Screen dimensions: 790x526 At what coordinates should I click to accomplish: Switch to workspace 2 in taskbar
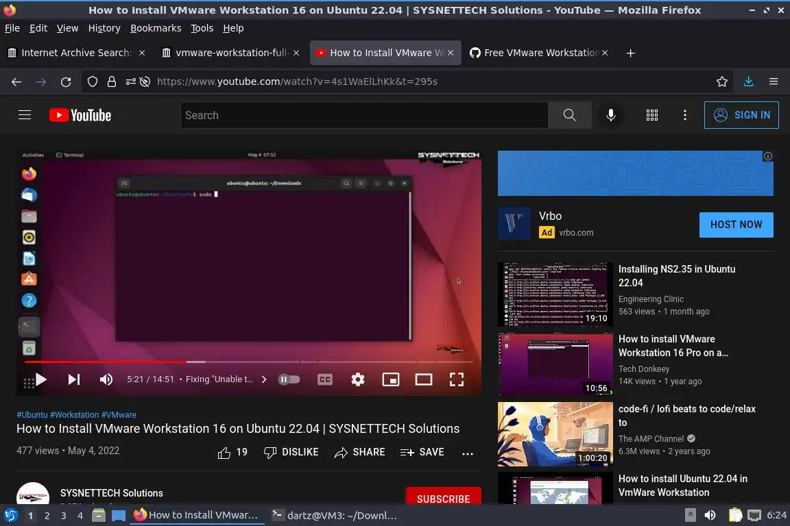coord(47,516)
